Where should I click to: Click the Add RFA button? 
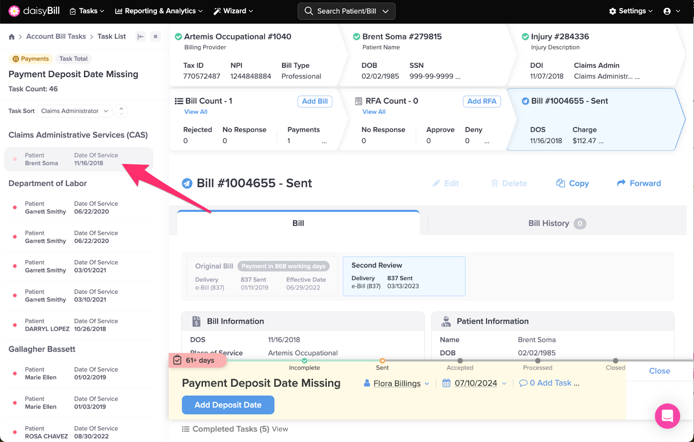481,101
